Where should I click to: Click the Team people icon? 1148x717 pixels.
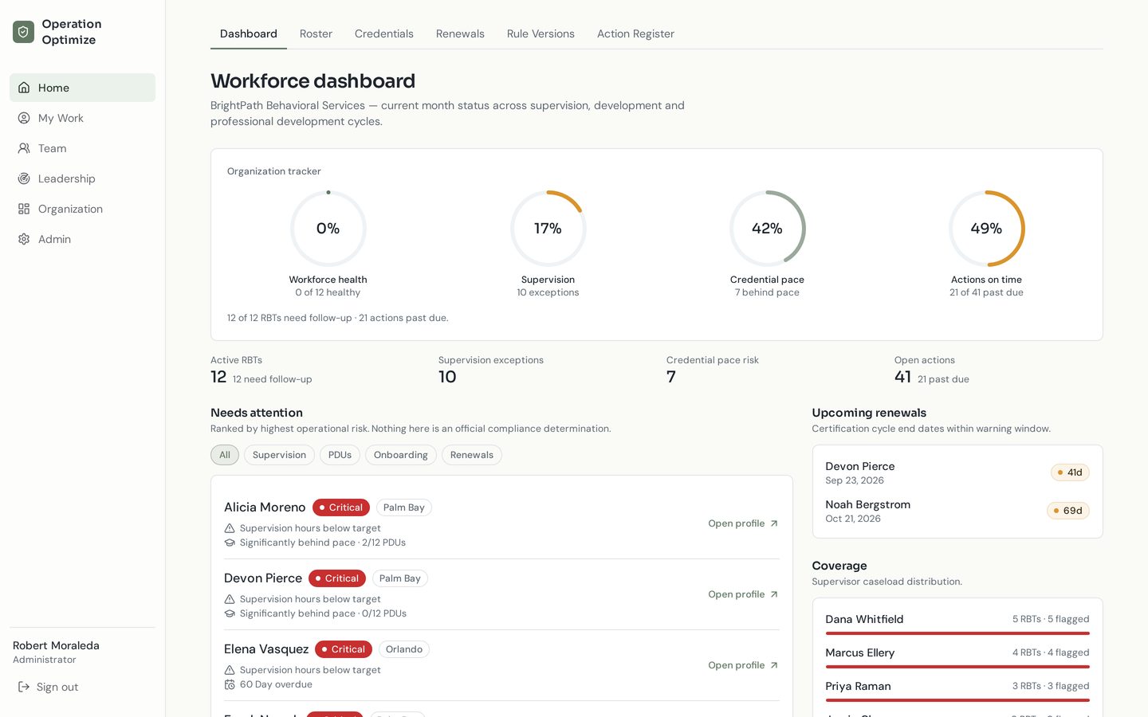(24, 148)
